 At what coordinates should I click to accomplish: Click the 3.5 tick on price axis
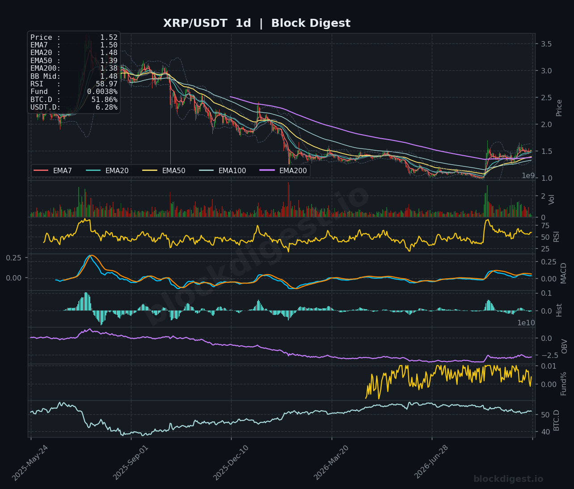pyautogui.click(x=546, y=44)
